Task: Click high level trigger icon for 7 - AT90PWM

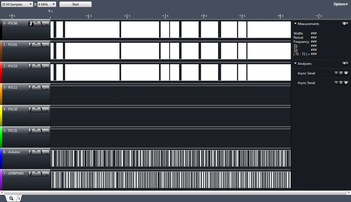Action: pyautogui.click(x=36, y=174)
